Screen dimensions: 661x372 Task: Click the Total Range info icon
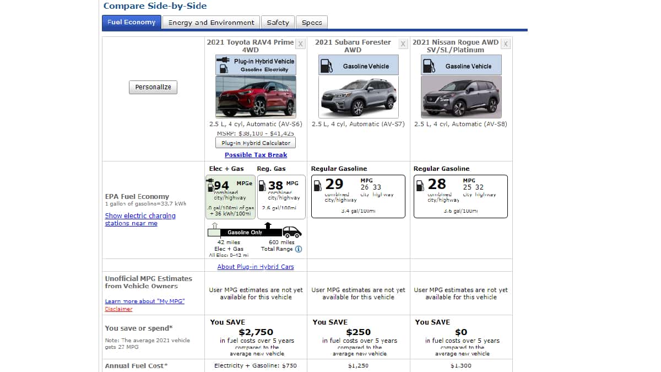click(299, 249)
